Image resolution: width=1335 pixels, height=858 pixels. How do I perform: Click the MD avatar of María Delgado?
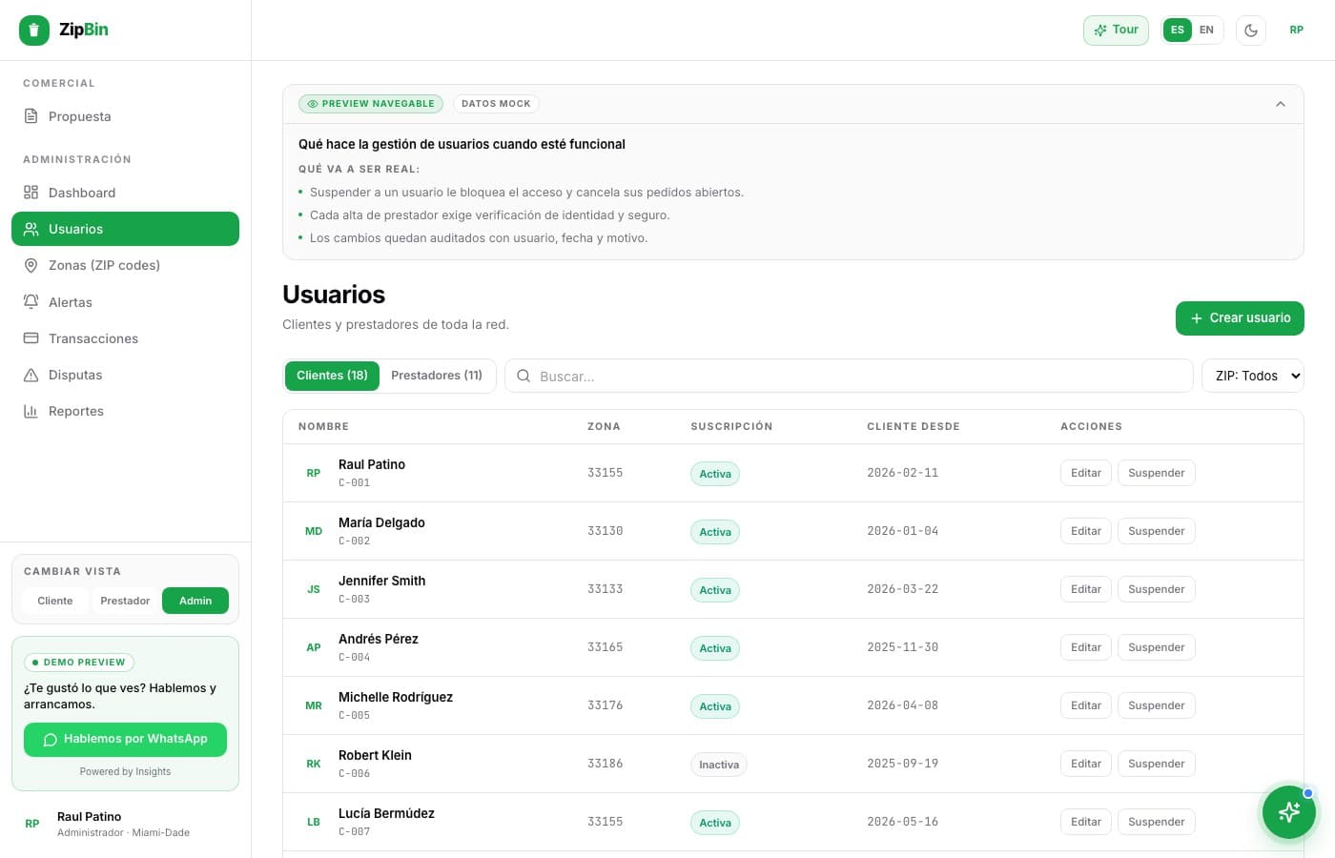(x=314, y=531)
